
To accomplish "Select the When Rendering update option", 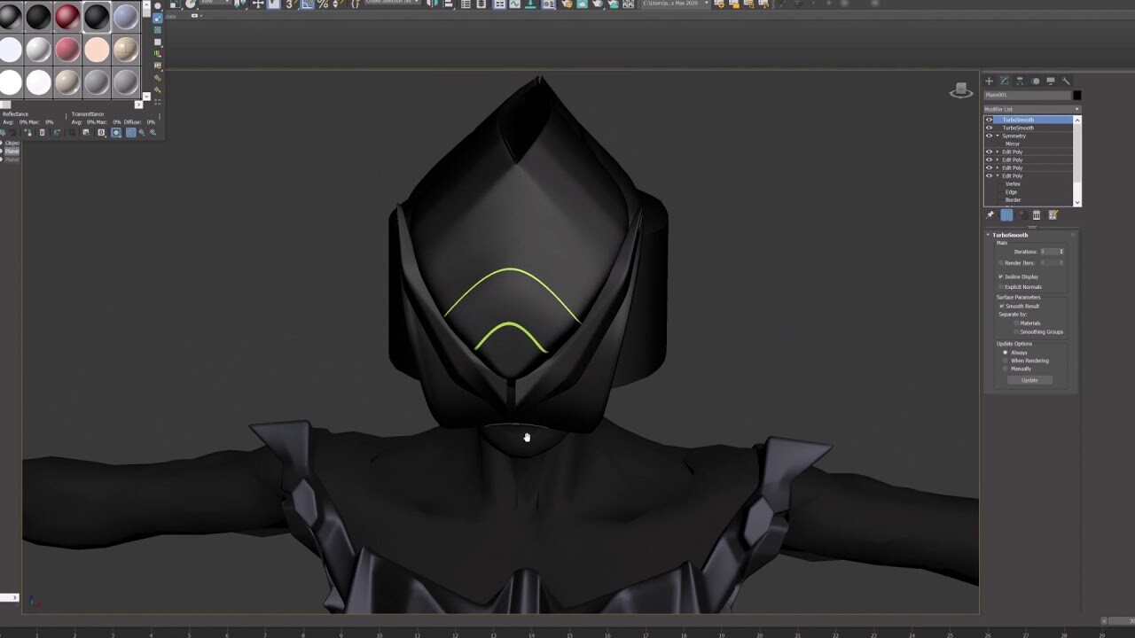I will (x=1006, y=361).
